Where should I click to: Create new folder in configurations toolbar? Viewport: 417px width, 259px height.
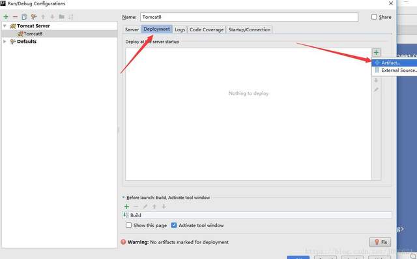coord(62,17)
